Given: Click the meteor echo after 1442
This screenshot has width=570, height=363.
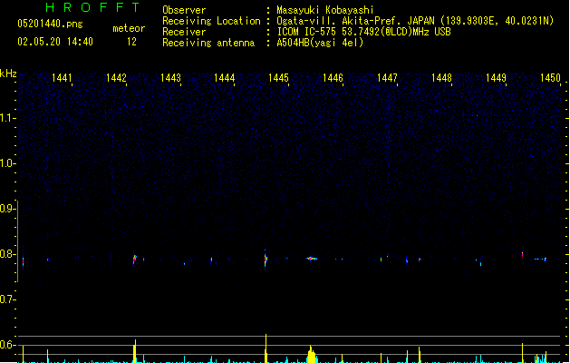Looking at the screenshot, I should 134,260.
